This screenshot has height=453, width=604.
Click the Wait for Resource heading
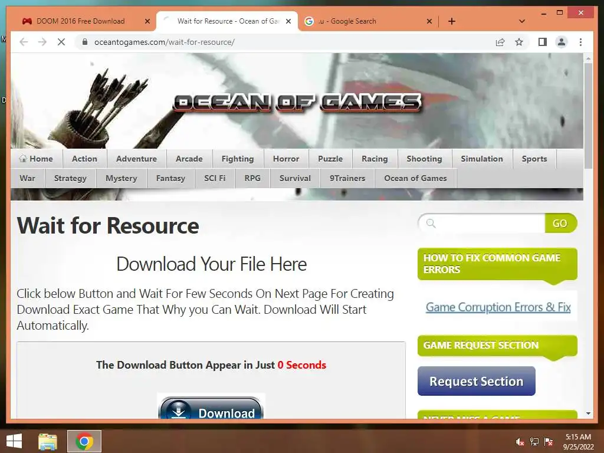108,225
